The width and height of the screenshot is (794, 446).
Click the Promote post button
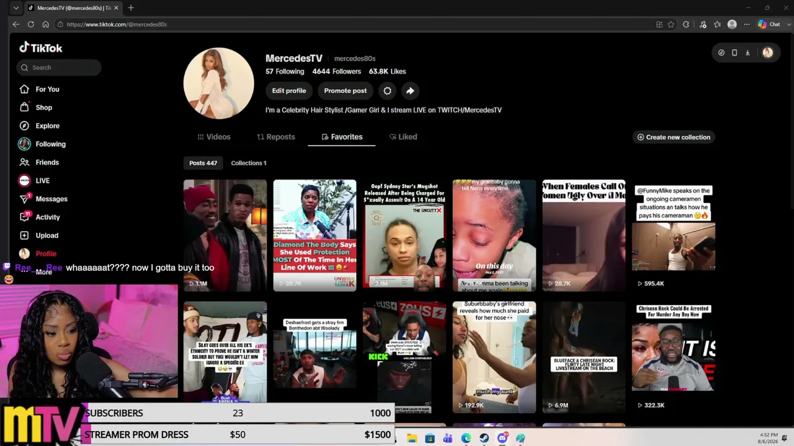[346, 90]
